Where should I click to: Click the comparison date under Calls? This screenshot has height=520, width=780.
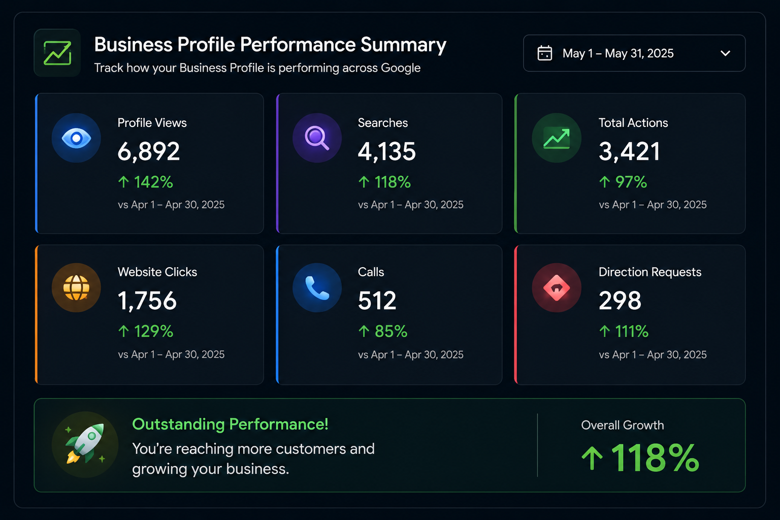point(411,354)
